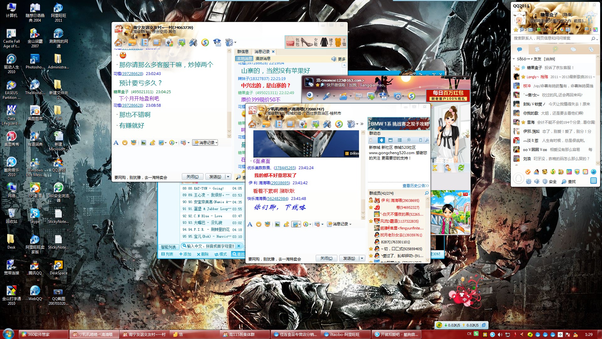The width and height of the screenshot is (602, 339).
Task: Click the music share icon in 滴滴喂 chat
Action: [286, 224]
